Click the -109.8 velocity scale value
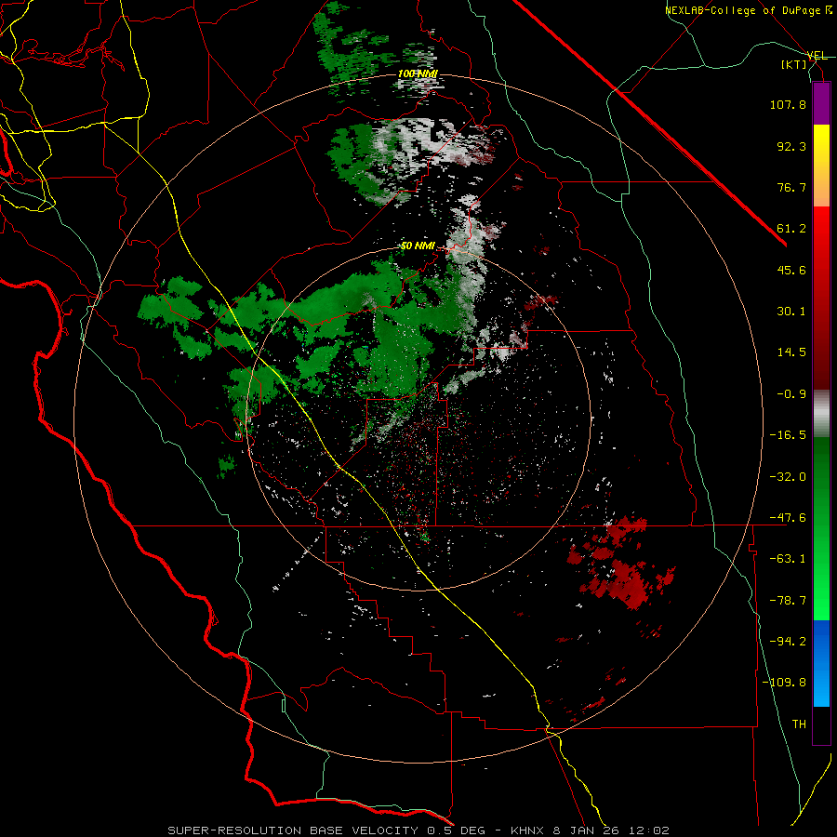 [x=784, y=683]
